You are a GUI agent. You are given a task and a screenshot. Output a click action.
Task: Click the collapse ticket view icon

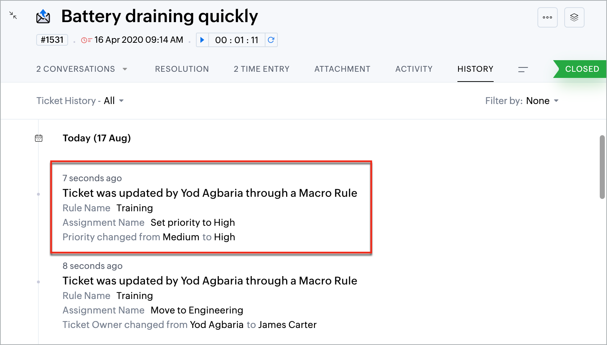(x=13, y=15)
